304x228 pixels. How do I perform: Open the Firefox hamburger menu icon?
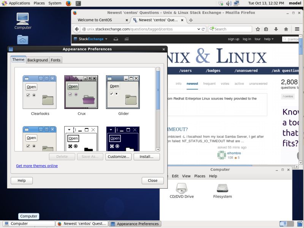[x=297, y=29]
